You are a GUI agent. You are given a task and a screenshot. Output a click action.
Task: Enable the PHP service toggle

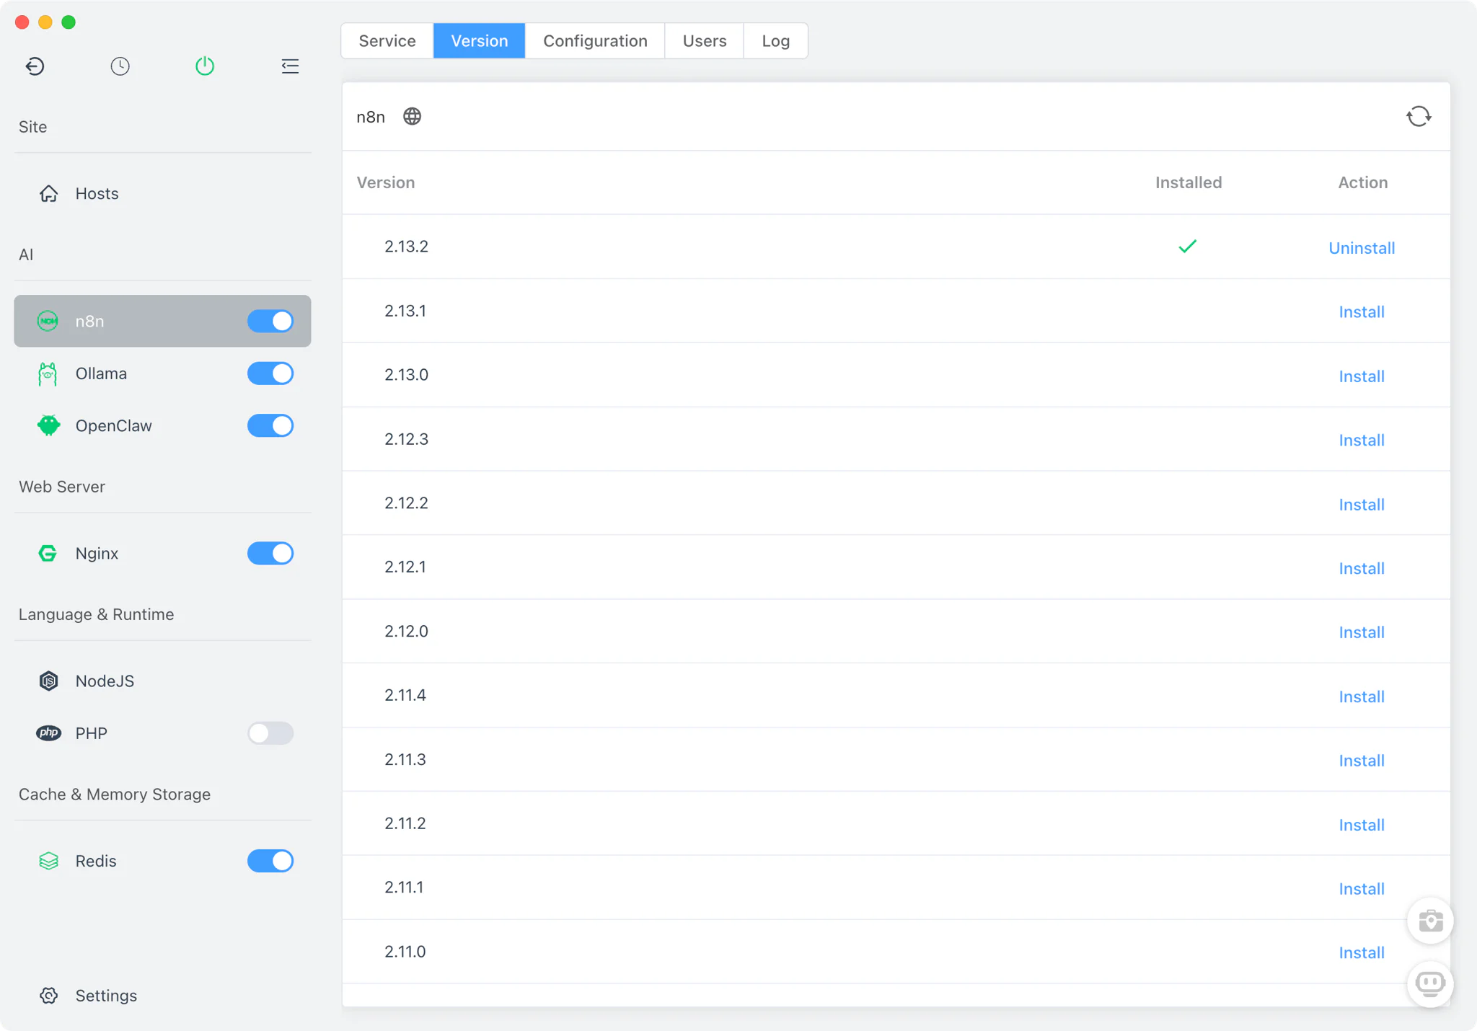270,733
